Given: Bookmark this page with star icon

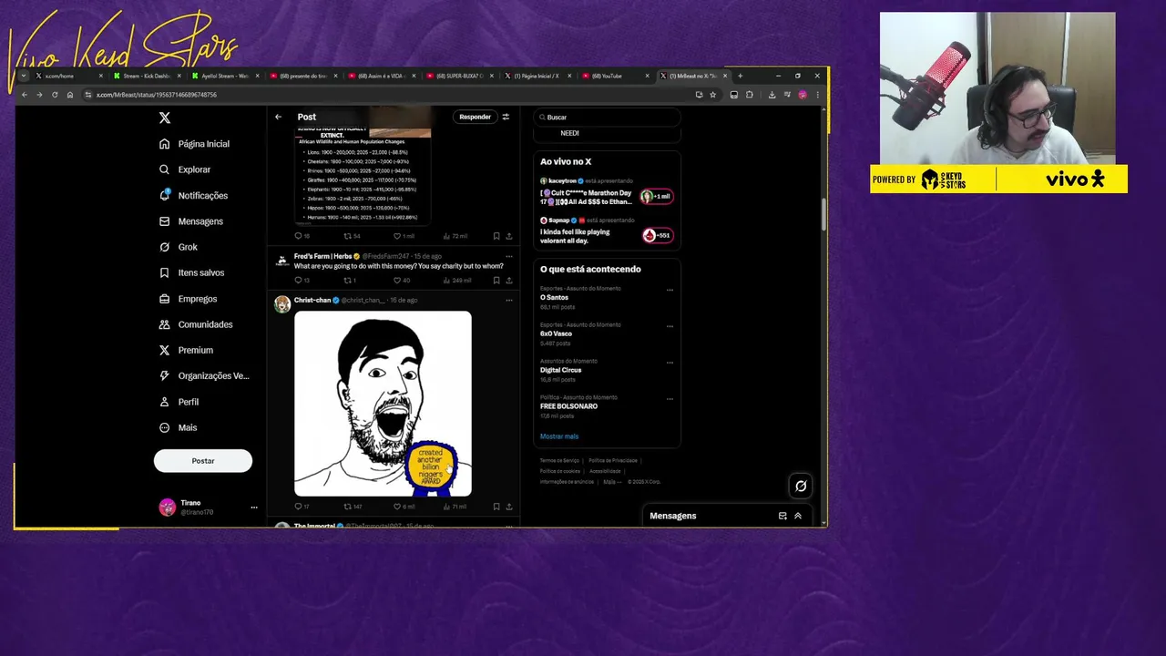Looking at the screenshot, I should (x=712, y=95).
